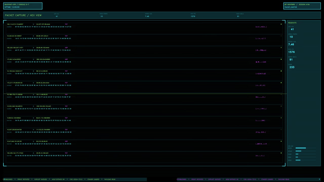Click ASCII decode of 10.47.246.151:20139 packet
Image resolution: width=324 pixels, height=182 pixels.
(261, 144)
